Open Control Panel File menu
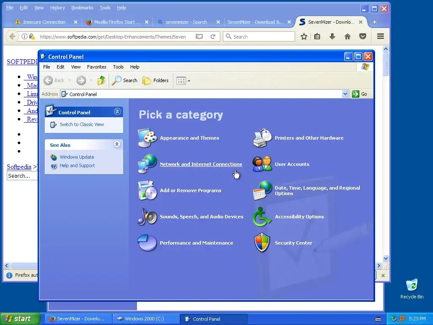The height and width of the screenshot is (325, 433). click(x=47, y=67)
